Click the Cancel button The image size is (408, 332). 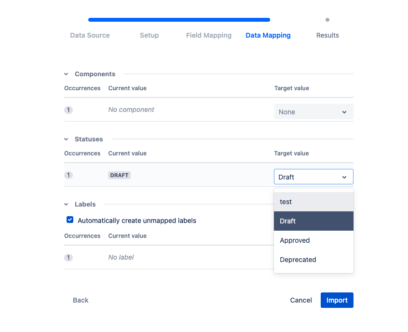301,300
